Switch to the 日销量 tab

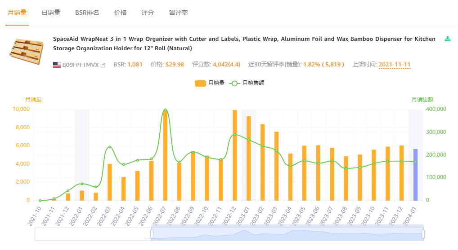pyautogui.click(x=51, y=13)
